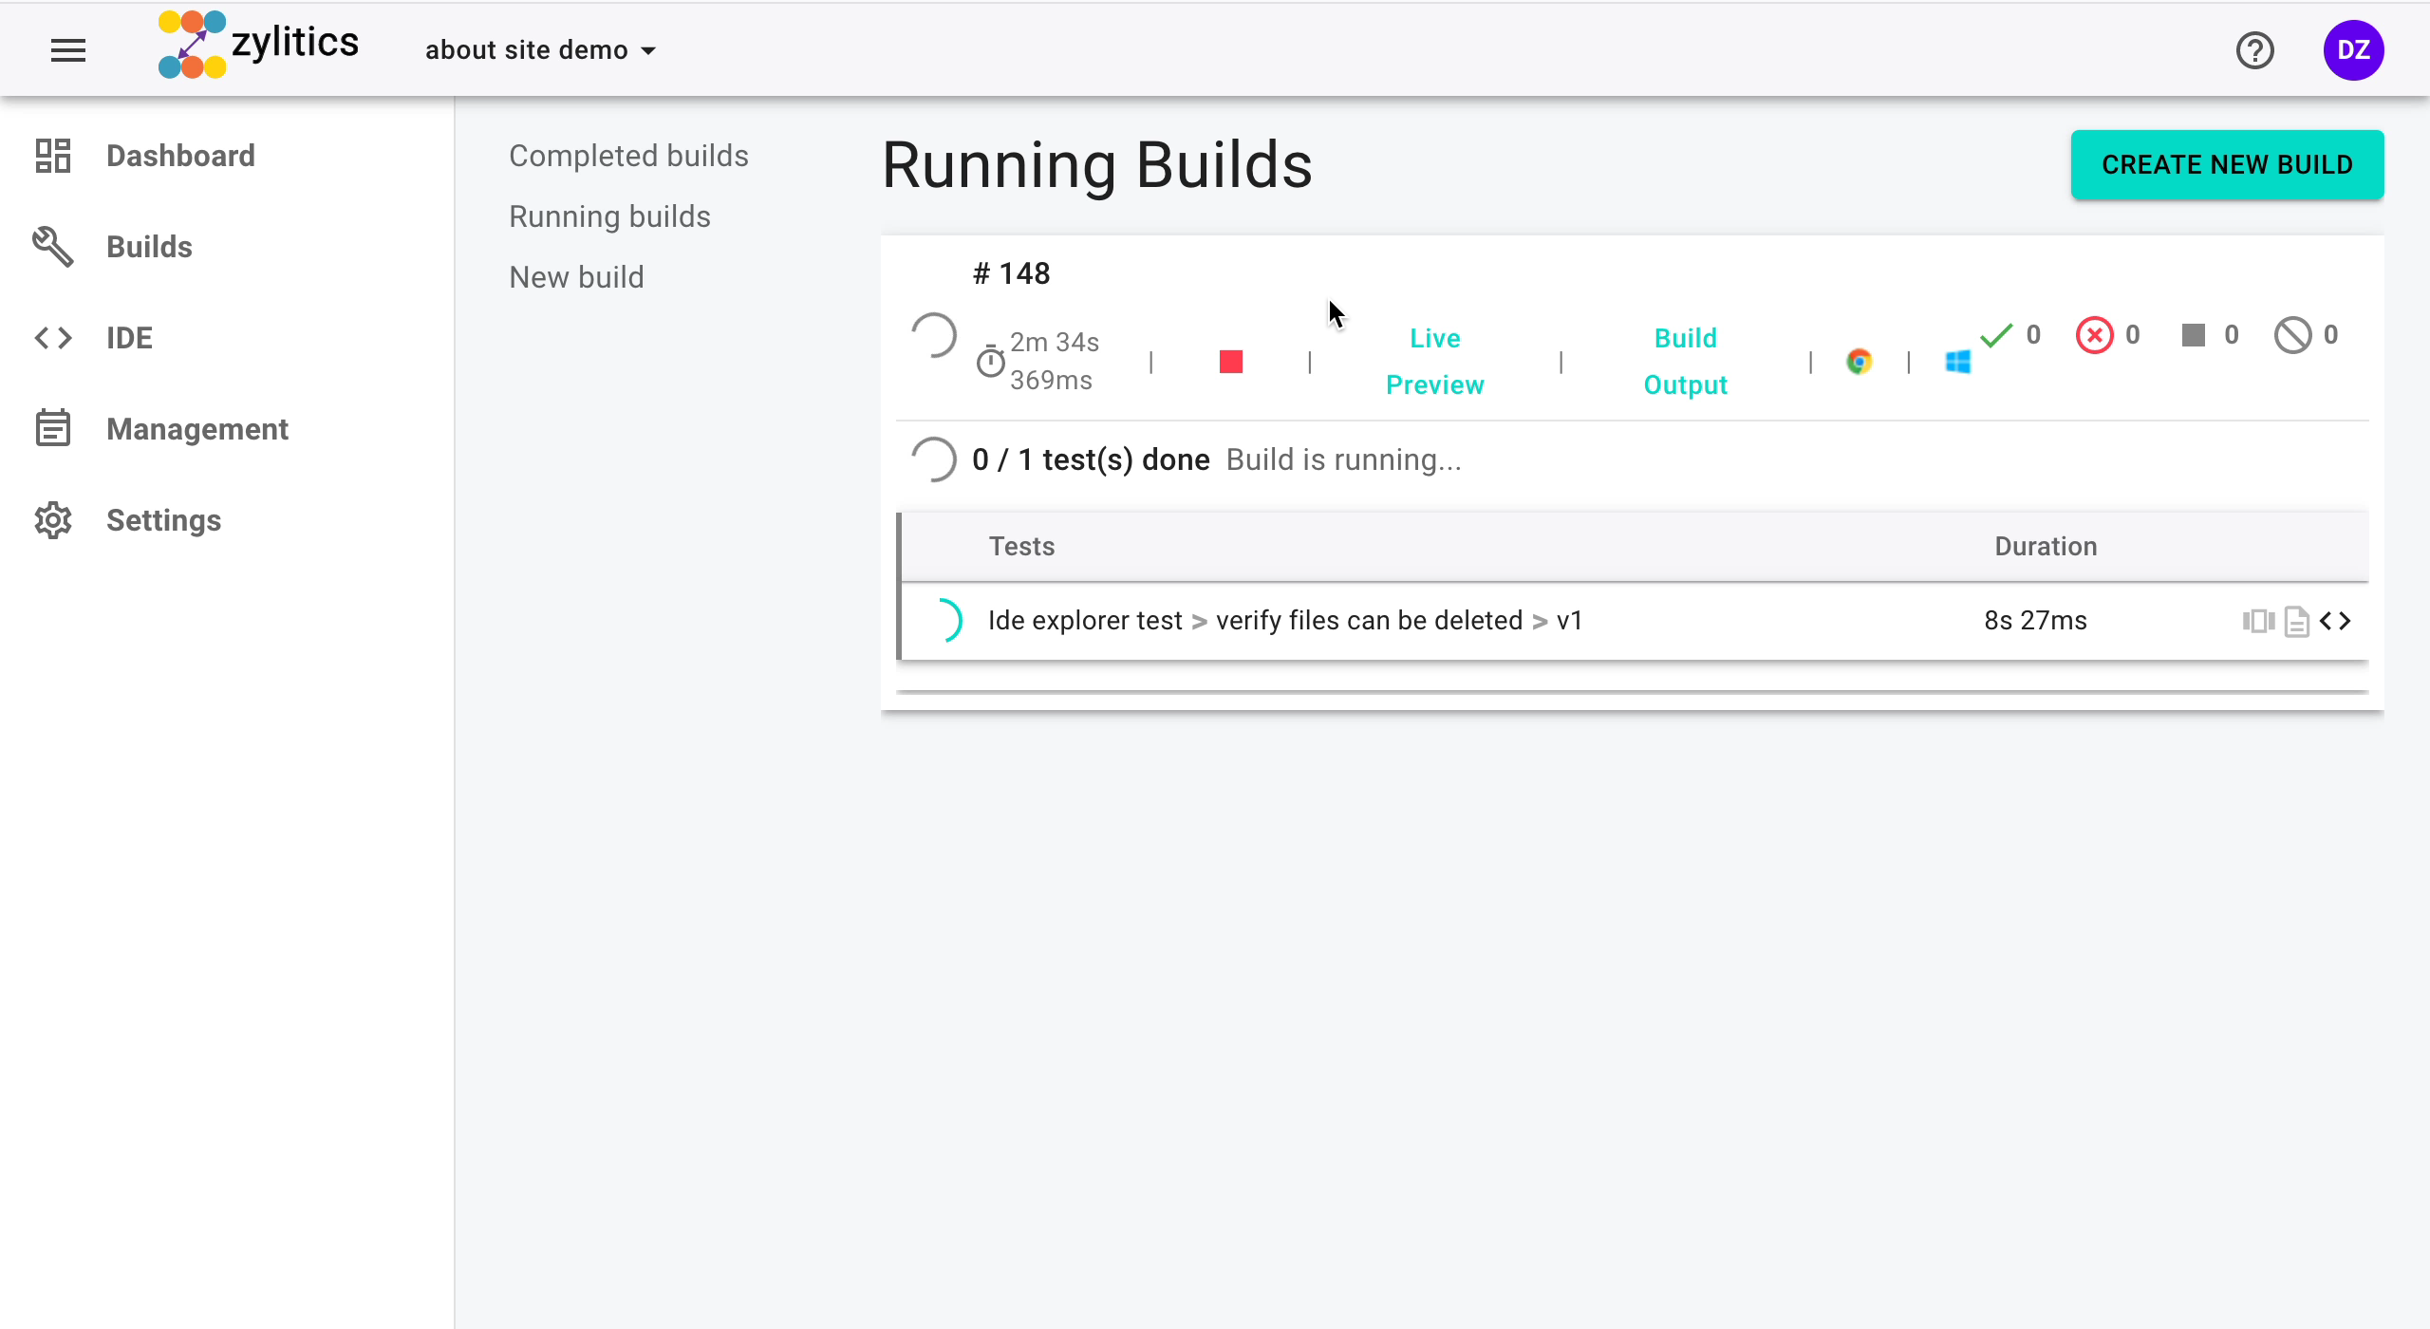This screenshot has width=2430, height=1329.
Task: Open Settings from the sidebar
Action: (x=163, y=520)
